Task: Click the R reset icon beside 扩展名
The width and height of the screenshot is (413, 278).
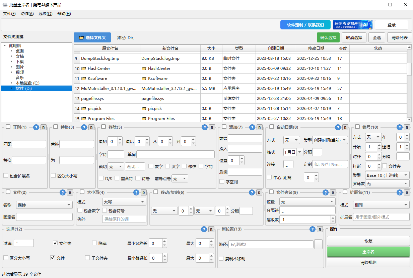Action: [406, 192]
